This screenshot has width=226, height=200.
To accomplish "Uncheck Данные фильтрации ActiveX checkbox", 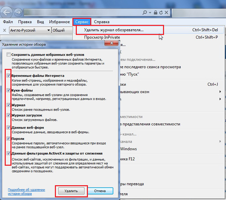I will pos(8,153).
